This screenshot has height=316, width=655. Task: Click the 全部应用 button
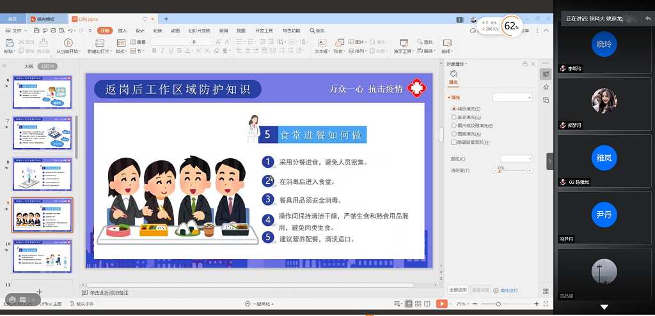(458, 290)
